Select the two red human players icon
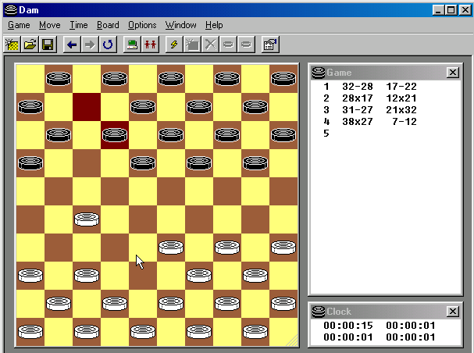Image resolution: width=474 pixels, height=353 pixels. 150,45
